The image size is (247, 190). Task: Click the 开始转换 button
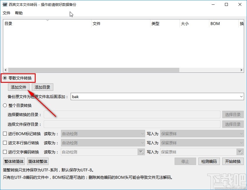[233, 161]
